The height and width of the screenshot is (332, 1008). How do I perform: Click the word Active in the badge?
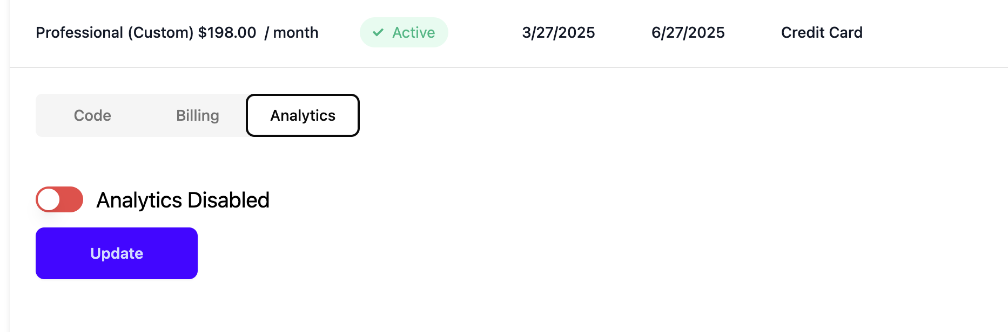coord(414,32)
